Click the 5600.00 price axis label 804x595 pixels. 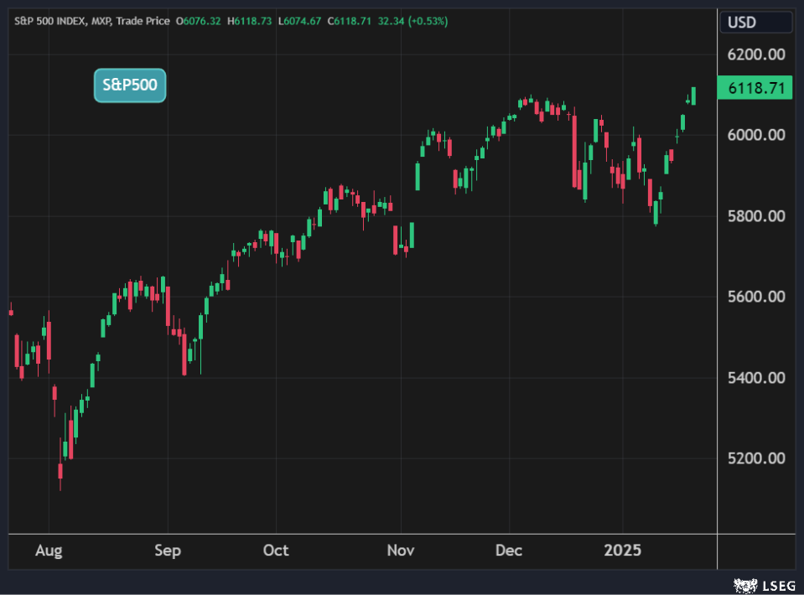click(755, 297)
